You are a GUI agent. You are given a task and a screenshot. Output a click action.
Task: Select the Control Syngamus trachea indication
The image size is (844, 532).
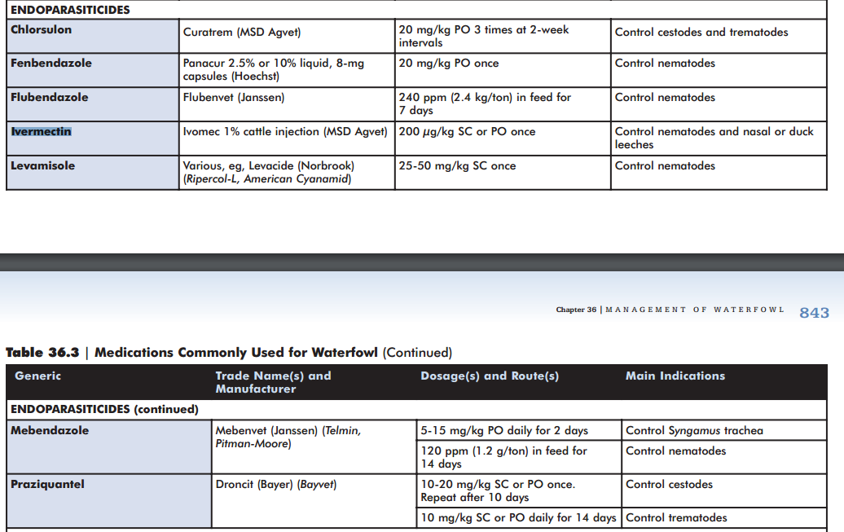coord(694,431)
